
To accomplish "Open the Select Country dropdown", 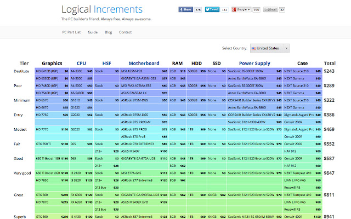I will click(269, 48).
